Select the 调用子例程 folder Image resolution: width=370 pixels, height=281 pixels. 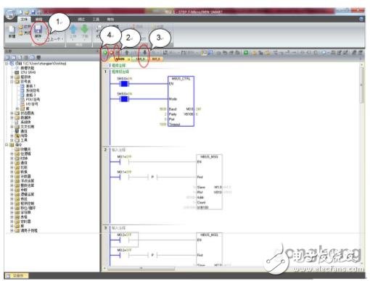tap(26, 230)
